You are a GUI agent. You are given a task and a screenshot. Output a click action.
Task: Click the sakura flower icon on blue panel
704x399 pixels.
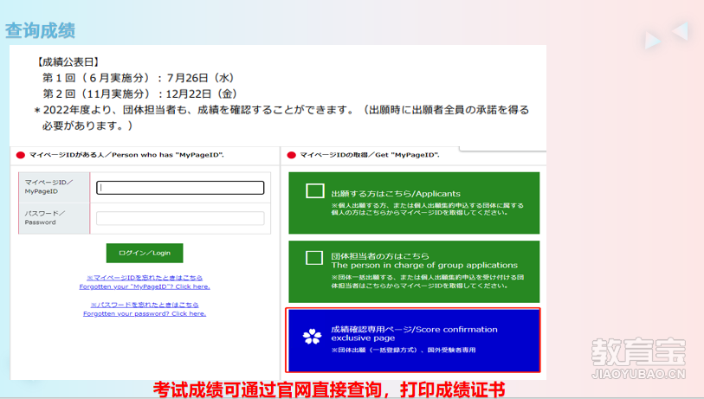[x=313, y=336]
